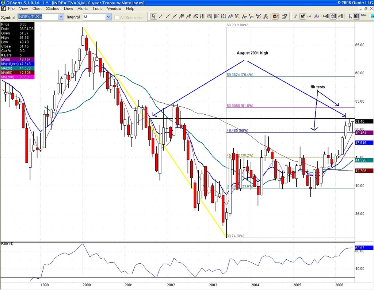The width and height of the screenshot is (374, 290).
Task: Open the View menu
Action: point(23,9)
